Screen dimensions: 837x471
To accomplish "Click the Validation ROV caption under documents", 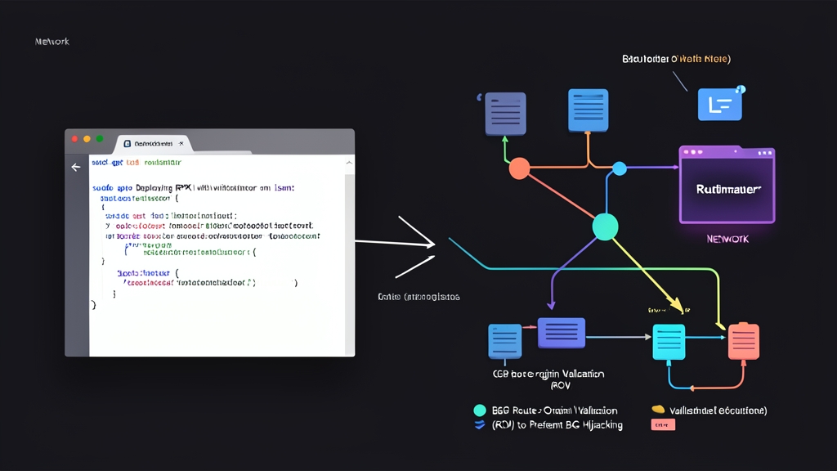I will 548,379.
